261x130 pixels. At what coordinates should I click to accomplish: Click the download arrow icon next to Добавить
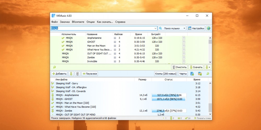(71, 74)
